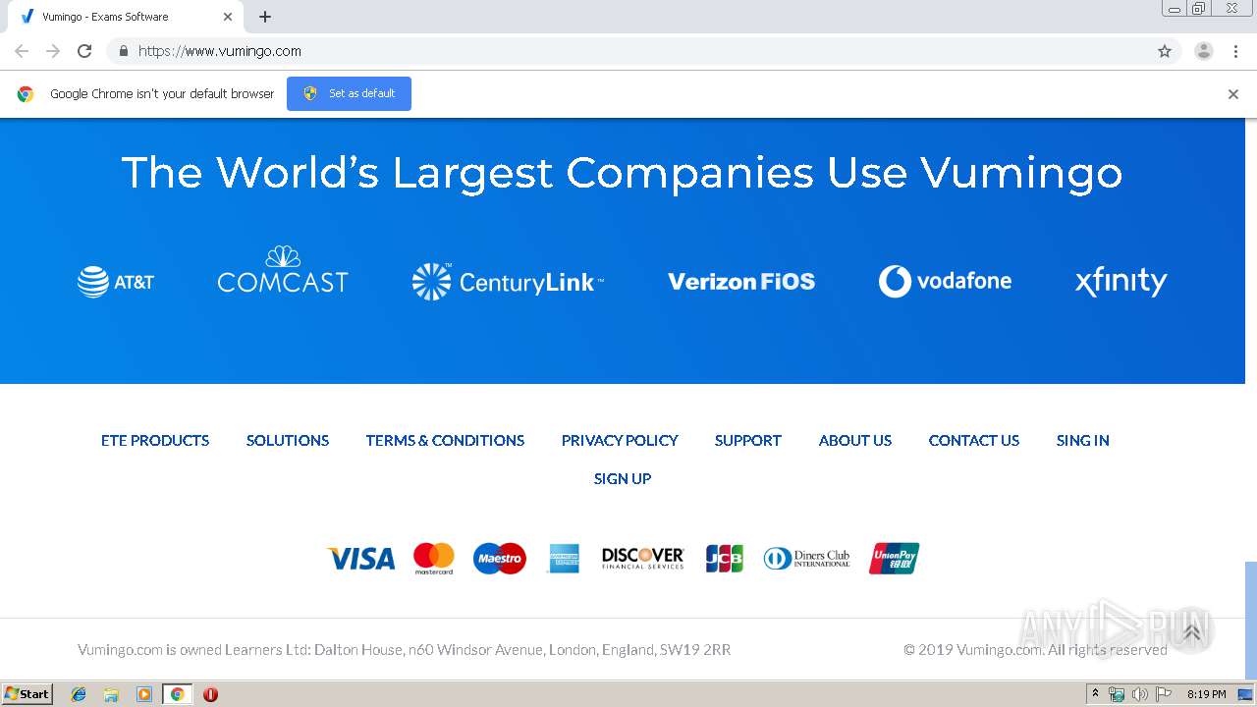This screenshot has height=707, width=1257.
Task: Bookmark this page with the star icon
Action: 1165,51
